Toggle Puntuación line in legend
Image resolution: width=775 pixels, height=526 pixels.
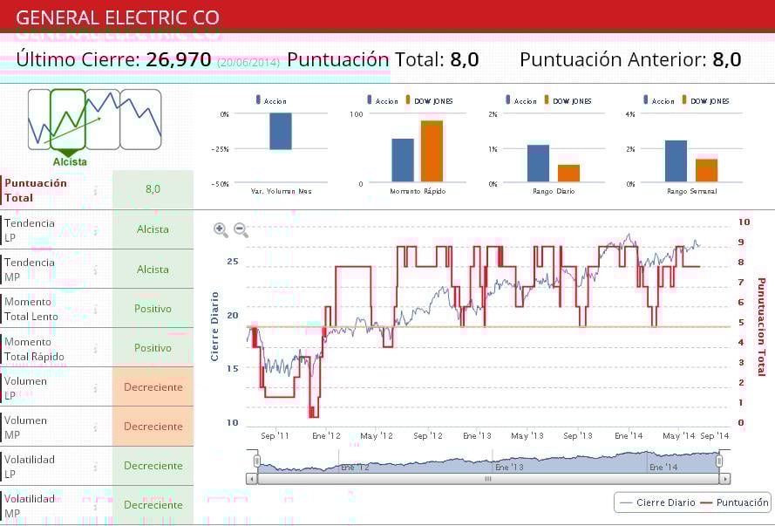pyautogui.click(x=735, y=502)
